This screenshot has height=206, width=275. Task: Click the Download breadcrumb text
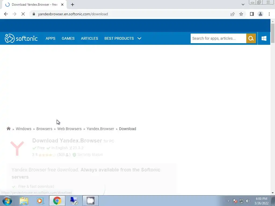coord(128,129)
